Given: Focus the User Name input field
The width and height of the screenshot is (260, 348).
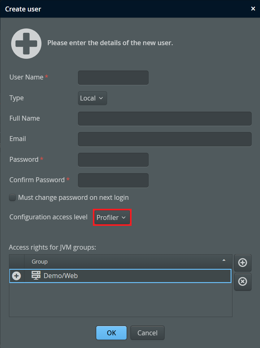Looking at the screenshot, I should pos(113,78).
